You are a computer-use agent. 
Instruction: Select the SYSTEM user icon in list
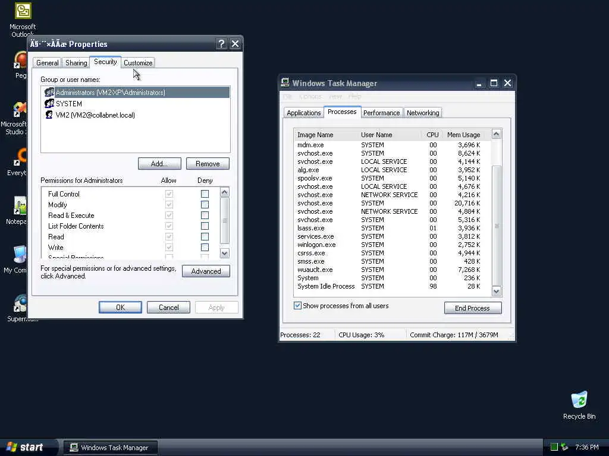pos(49,103)
